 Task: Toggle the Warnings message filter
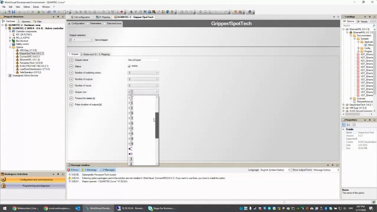(x=89, y=170)
